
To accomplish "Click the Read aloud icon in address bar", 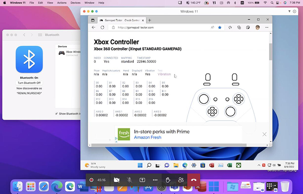I will click(213, 27).
